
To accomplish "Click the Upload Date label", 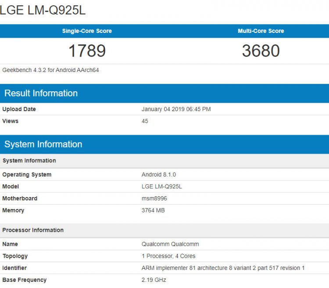I will (19, 109).
